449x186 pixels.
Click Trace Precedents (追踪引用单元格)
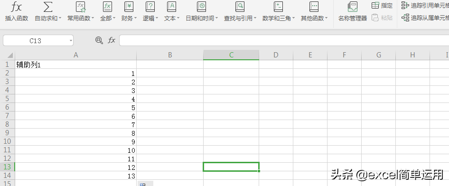425,5
